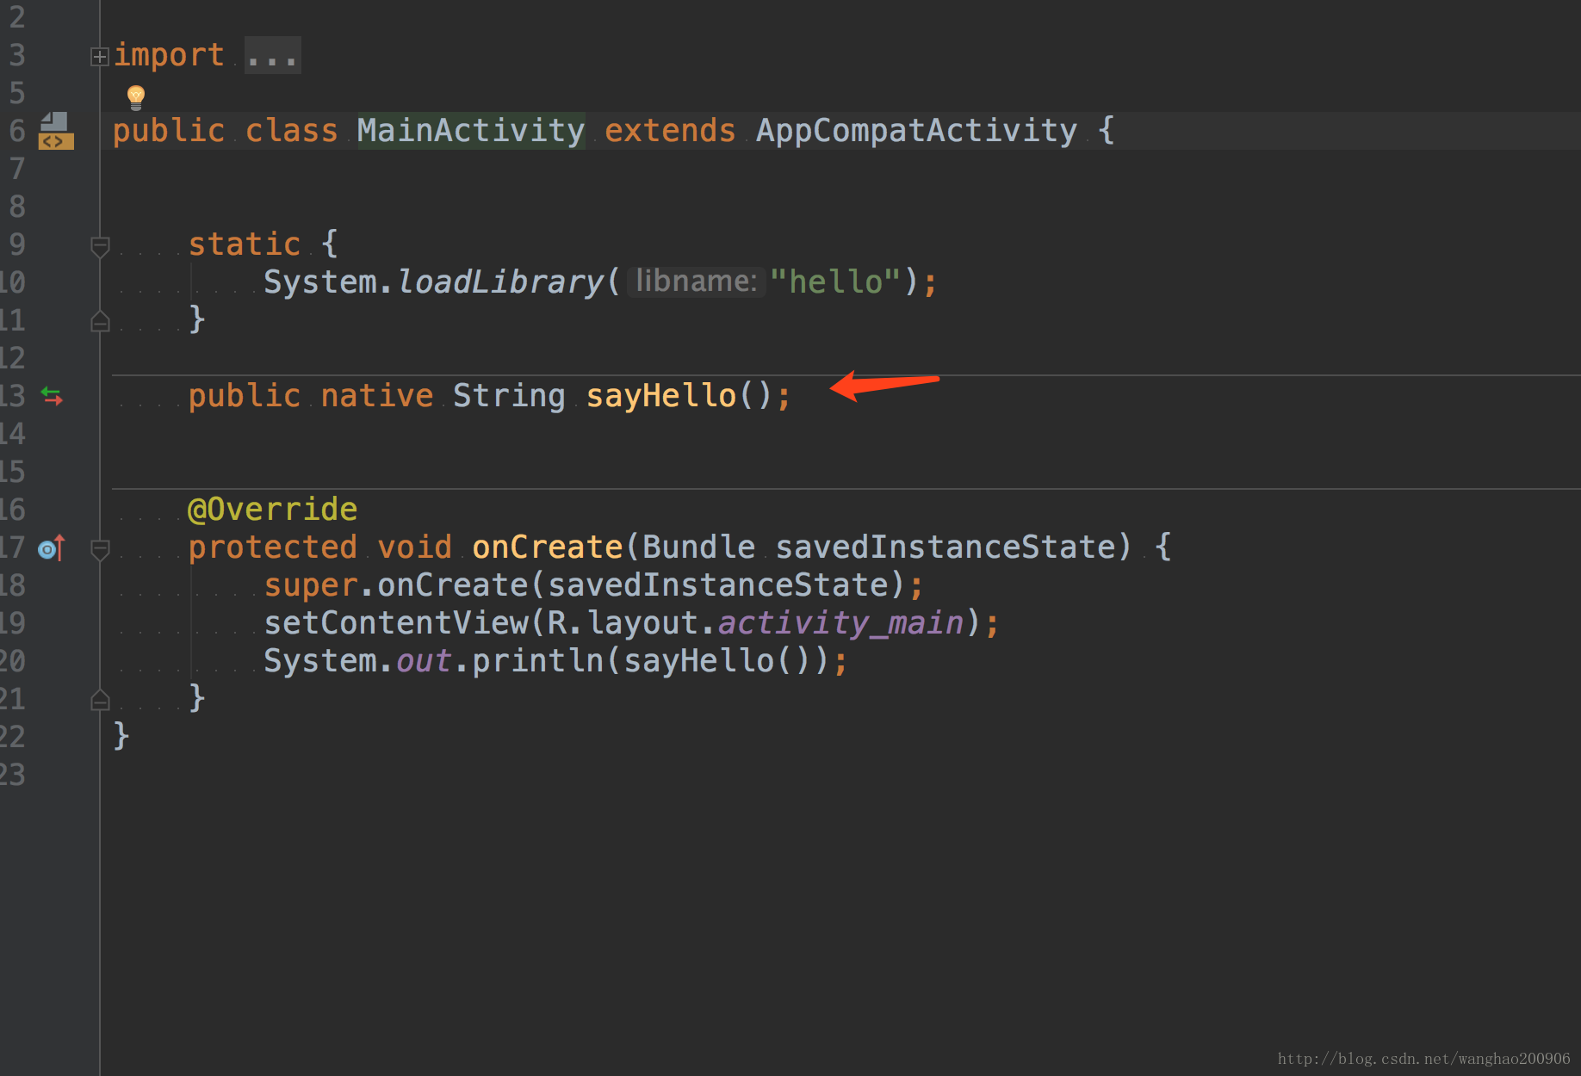Viewport: 1581px width, 1076px height.
Task: Collapse the onCreate method body
Action: click(x=100, y=550)
